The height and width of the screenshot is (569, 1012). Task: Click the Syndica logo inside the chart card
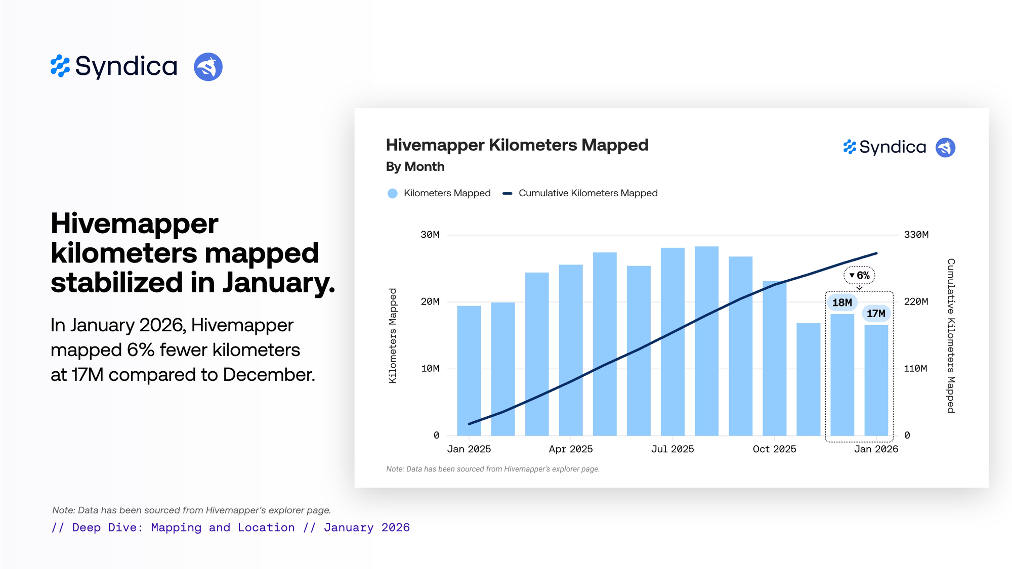coord(884,147)
